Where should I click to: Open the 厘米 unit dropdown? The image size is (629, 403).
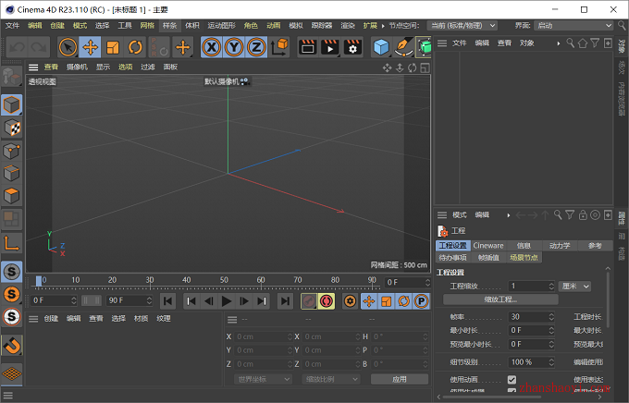point(574,287)
